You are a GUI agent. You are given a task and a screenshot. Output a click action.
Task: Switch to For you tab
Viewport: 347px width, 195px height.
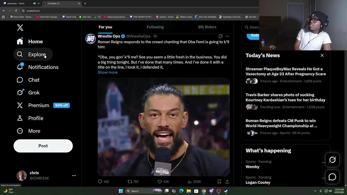pyautogui.click(x=105, y=27)
